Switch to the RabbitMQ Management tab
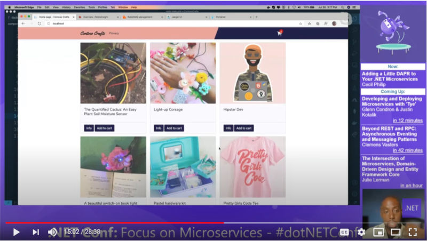The width and height of the screenshot is (427, 241). click(142, 17)
